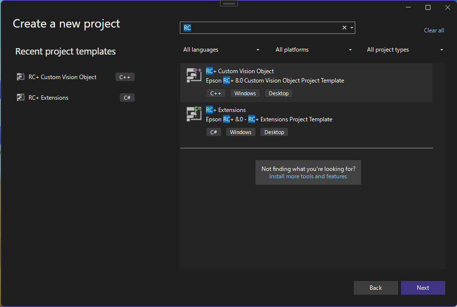The image size is (457, 307).
Task: Maximize the Create a new project window
Action: (428, 7)
